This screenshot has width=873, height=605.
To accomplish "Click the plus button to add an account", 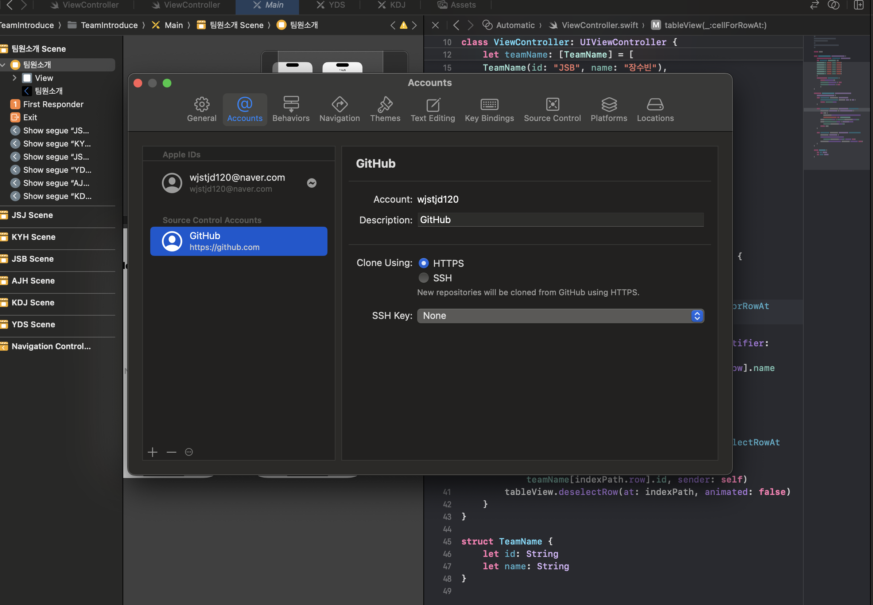I will point(152,452).
